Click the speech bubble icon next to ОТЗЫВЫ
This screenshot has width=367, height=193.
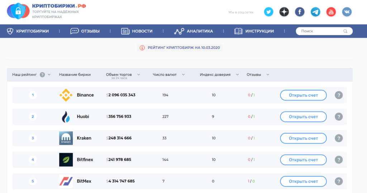coord(75,31)
